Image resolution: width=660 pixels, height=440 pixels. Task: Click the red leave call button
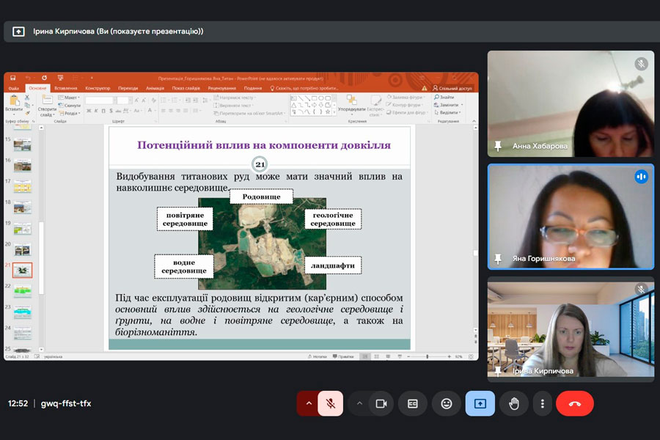574,403
